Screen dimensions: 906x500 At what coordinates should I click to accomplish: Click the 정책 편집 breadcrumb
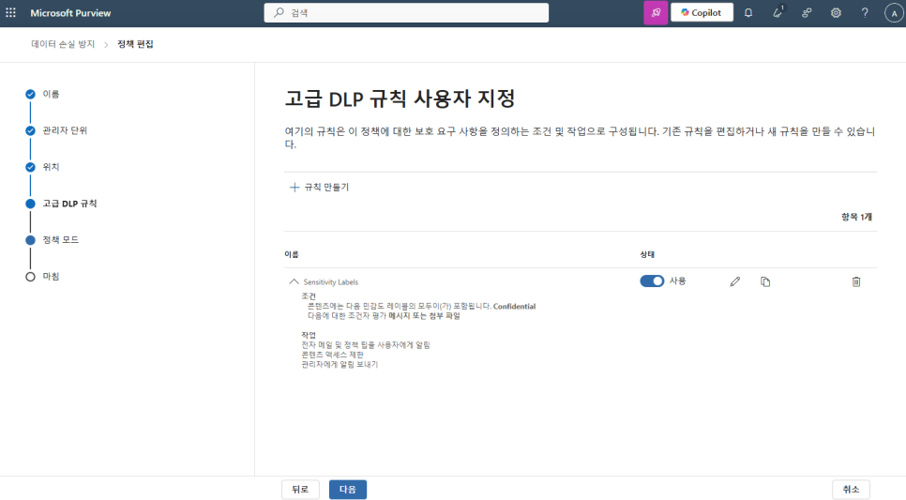click(135, 44)
